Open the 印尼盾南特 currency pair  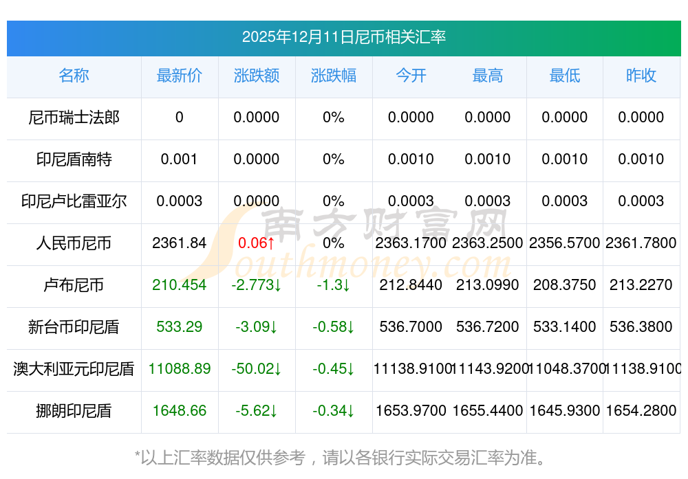[x=74, y=159]
